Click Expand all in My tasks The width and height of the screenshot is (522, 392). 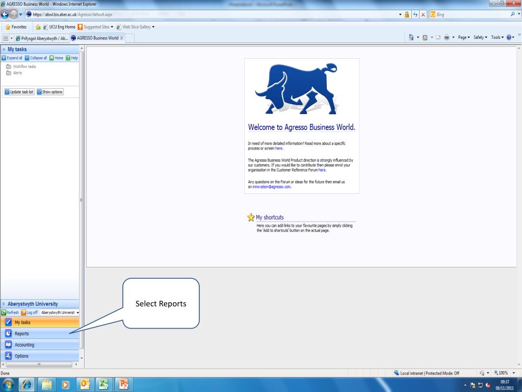(x=12, y=58)
